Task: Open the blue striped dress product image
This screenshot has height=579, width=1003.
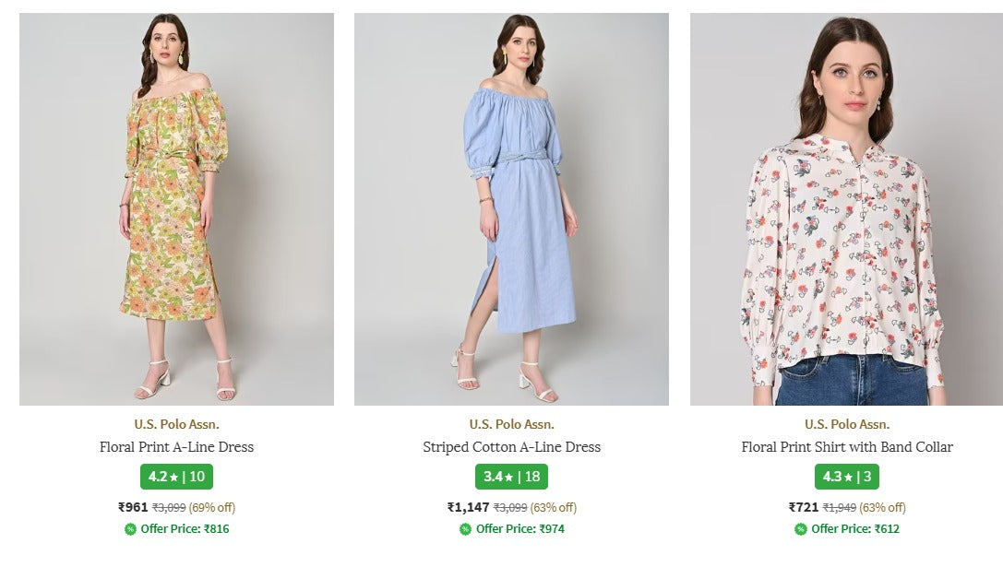Action: click(511, 209)
